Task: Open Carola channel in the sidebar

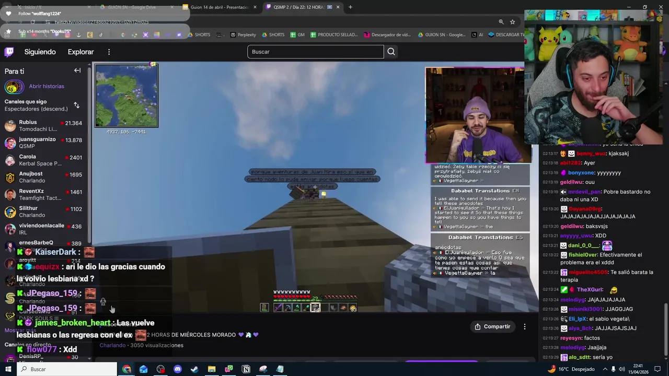Action: 44,160
